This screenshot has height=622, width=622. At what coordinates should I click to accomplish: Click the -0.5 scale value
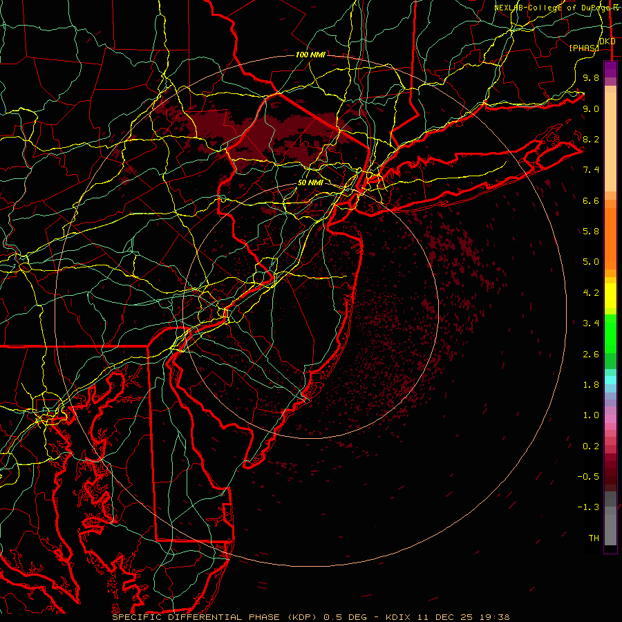tap(588, 477)
